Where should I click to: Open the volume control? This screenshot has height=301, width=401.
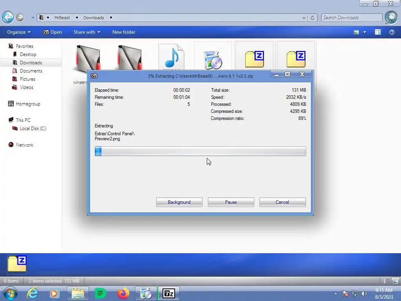(364, 294)
